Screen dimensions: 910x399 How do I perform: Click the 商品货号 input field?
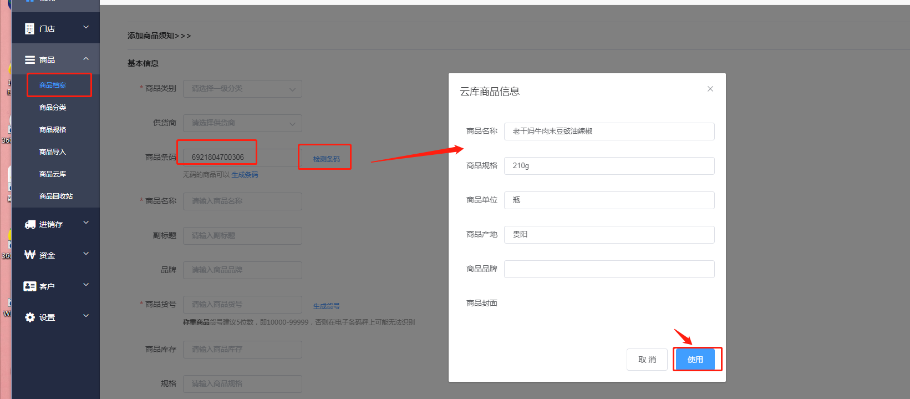242,305
